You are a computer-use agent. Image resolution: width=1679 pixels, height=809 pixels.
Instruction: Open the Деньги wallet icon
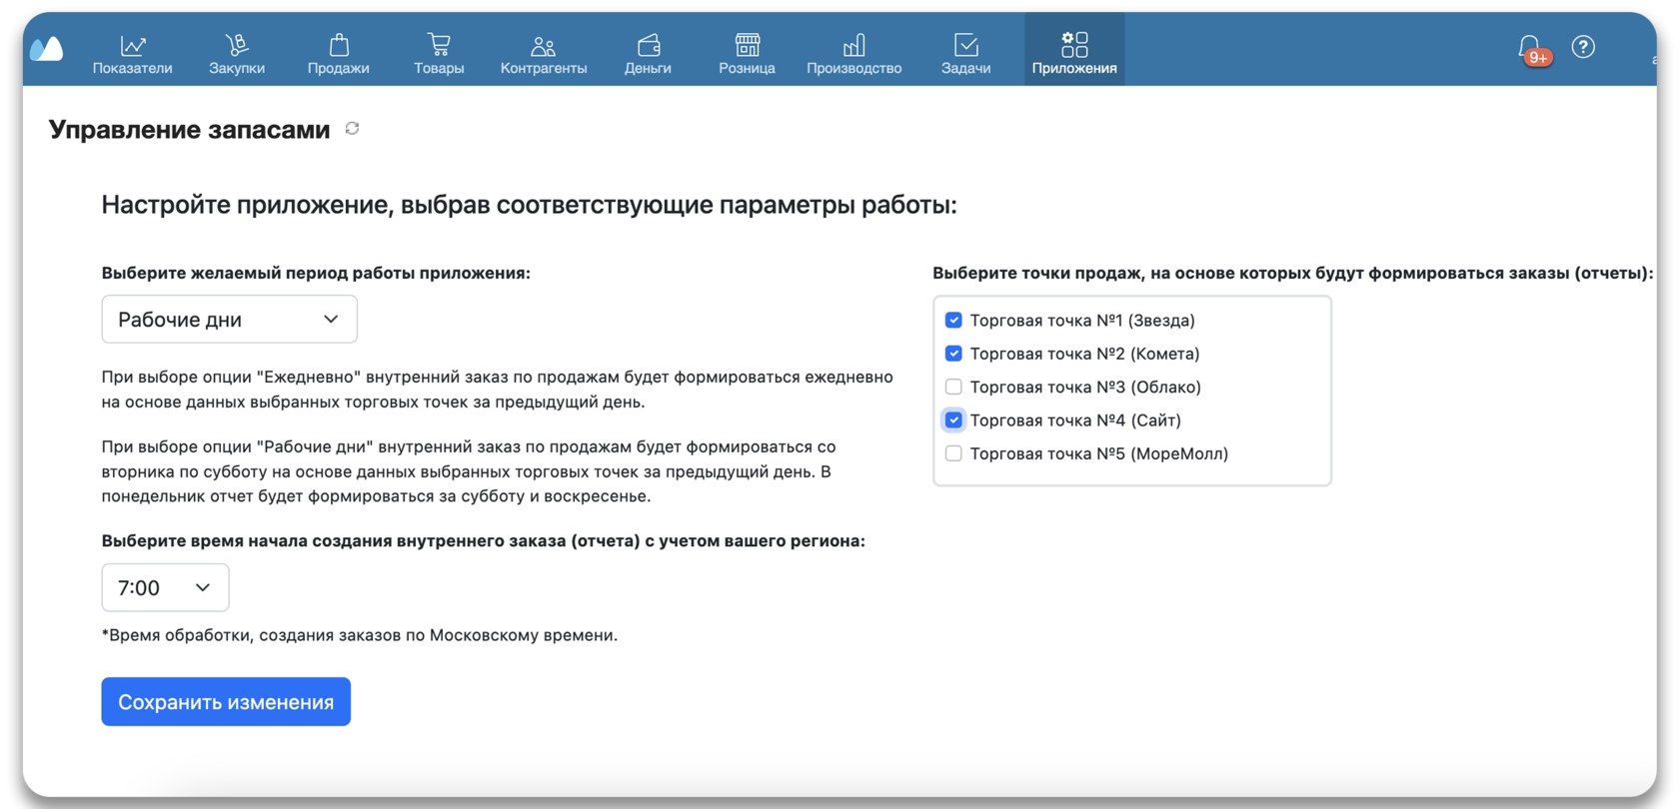tap(649, 45)
